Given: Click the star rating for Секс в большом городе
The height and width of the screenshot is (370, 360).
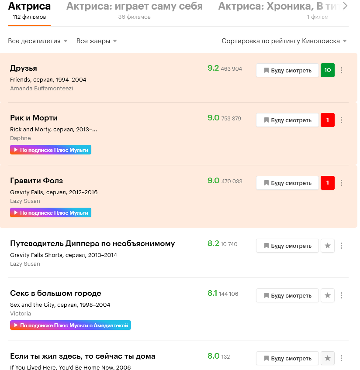Looking at the screenshot, I should coord(327,295).
